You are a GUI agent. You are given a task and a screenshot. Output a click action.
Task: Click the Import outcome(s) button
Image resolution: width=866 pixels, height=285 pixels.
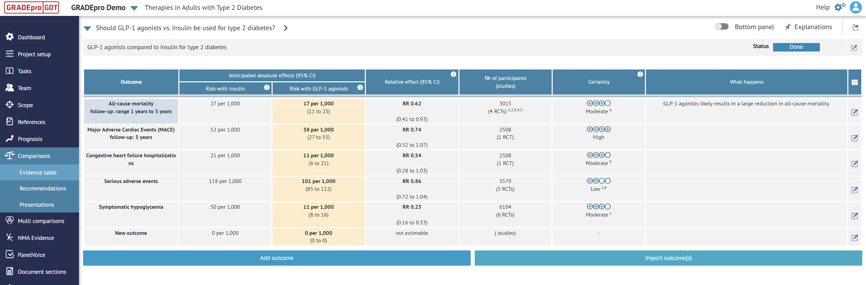point(668,258)
